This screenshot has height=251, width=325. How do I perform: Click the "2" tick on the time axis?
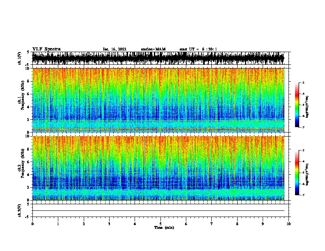coord(84,224)
